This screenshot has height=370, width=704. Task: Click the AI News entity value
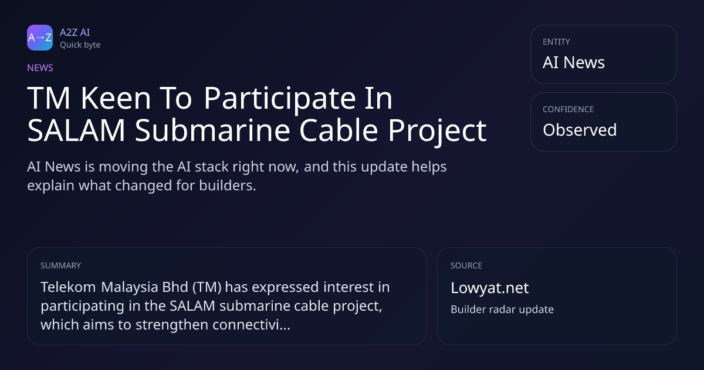[x=574, y=63]
